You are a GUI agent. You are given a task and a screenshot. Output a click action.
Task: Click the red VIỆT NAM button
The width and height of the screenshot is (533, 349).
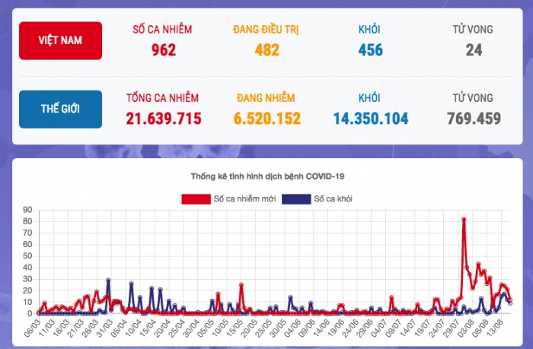coord(60,40)
